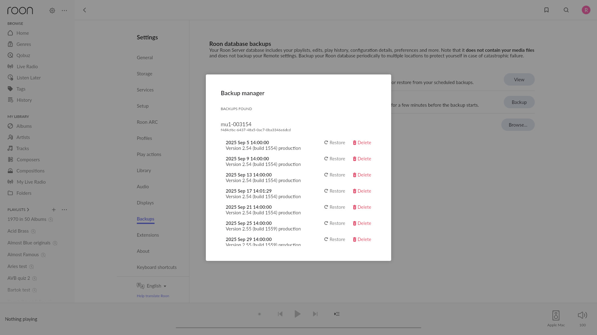
Task: Open the volume control icon
Action: 582,315
